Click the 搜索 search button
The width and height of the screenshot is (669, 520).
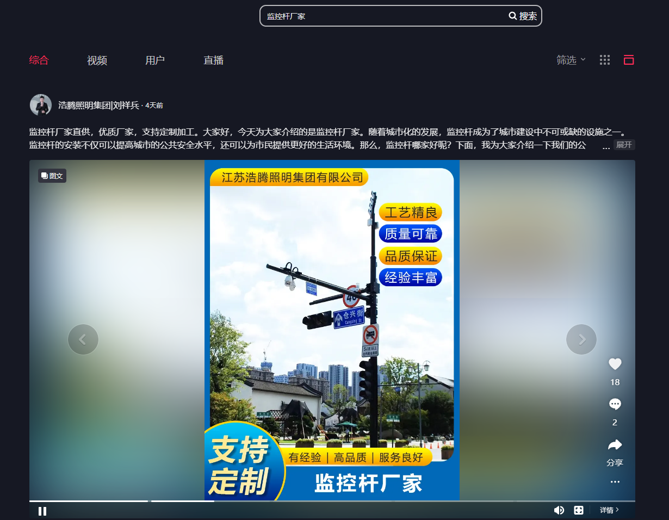click(x=523, y=16)
